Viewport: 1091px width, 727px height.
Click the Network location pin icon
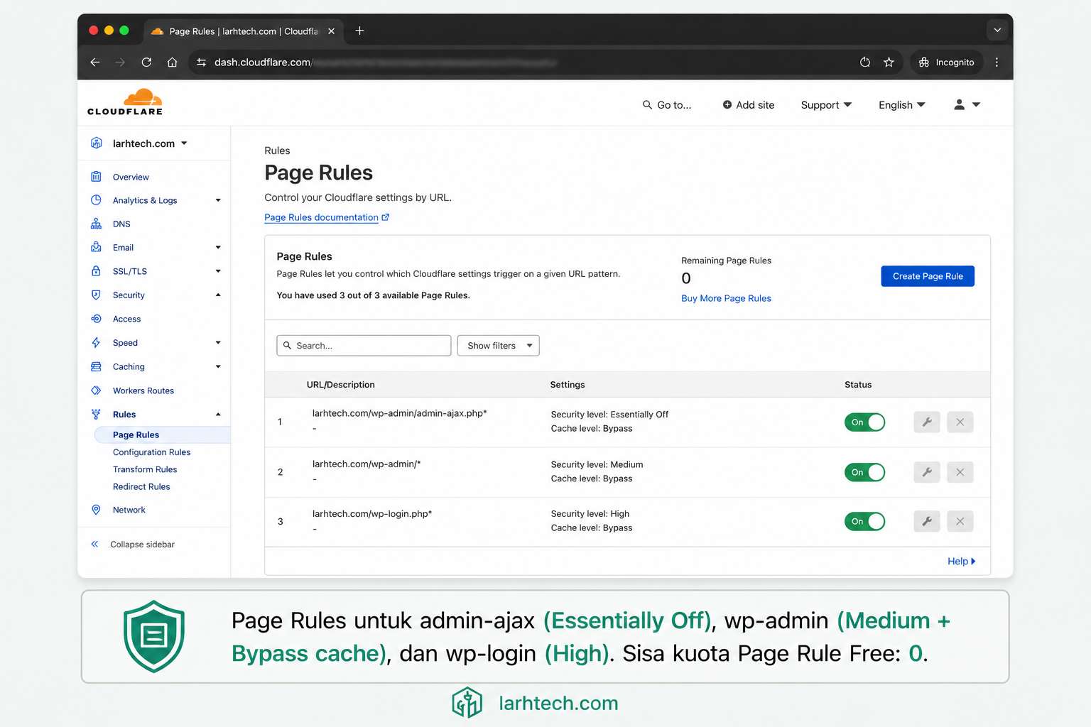coord(96,510)
